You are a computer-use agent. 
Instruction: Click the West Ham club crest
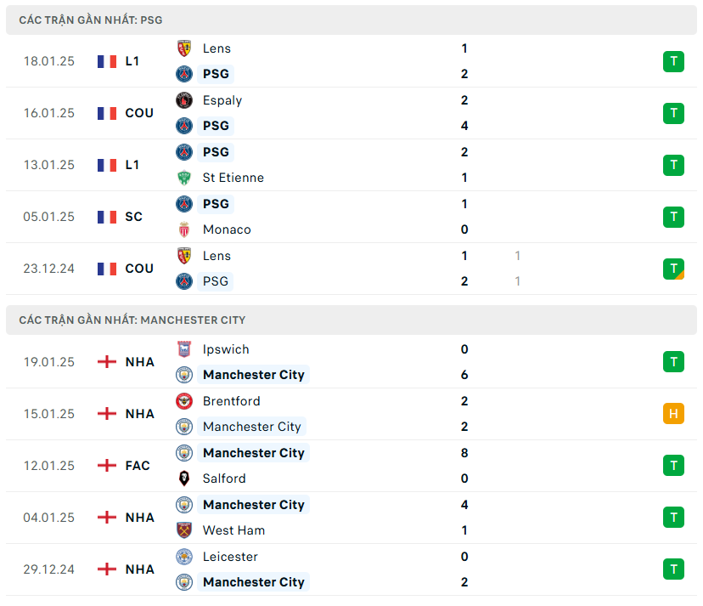click(184, 530)
